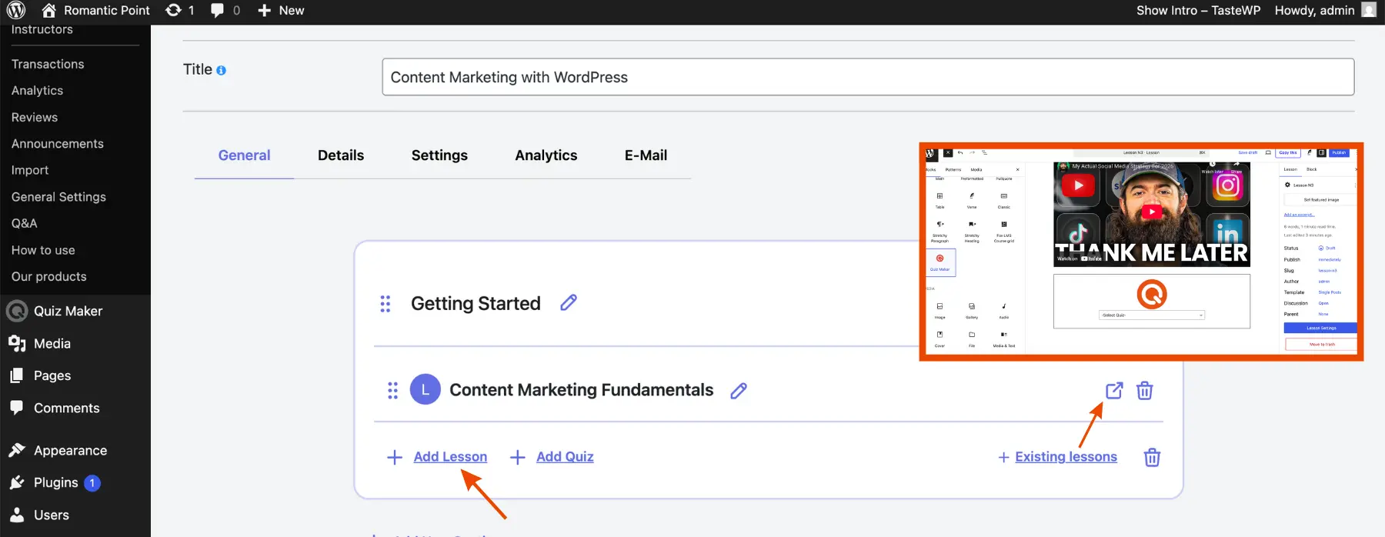Click the updates icon in admin bar
This screenshot has height=537, width=1385.
[180, 11]
